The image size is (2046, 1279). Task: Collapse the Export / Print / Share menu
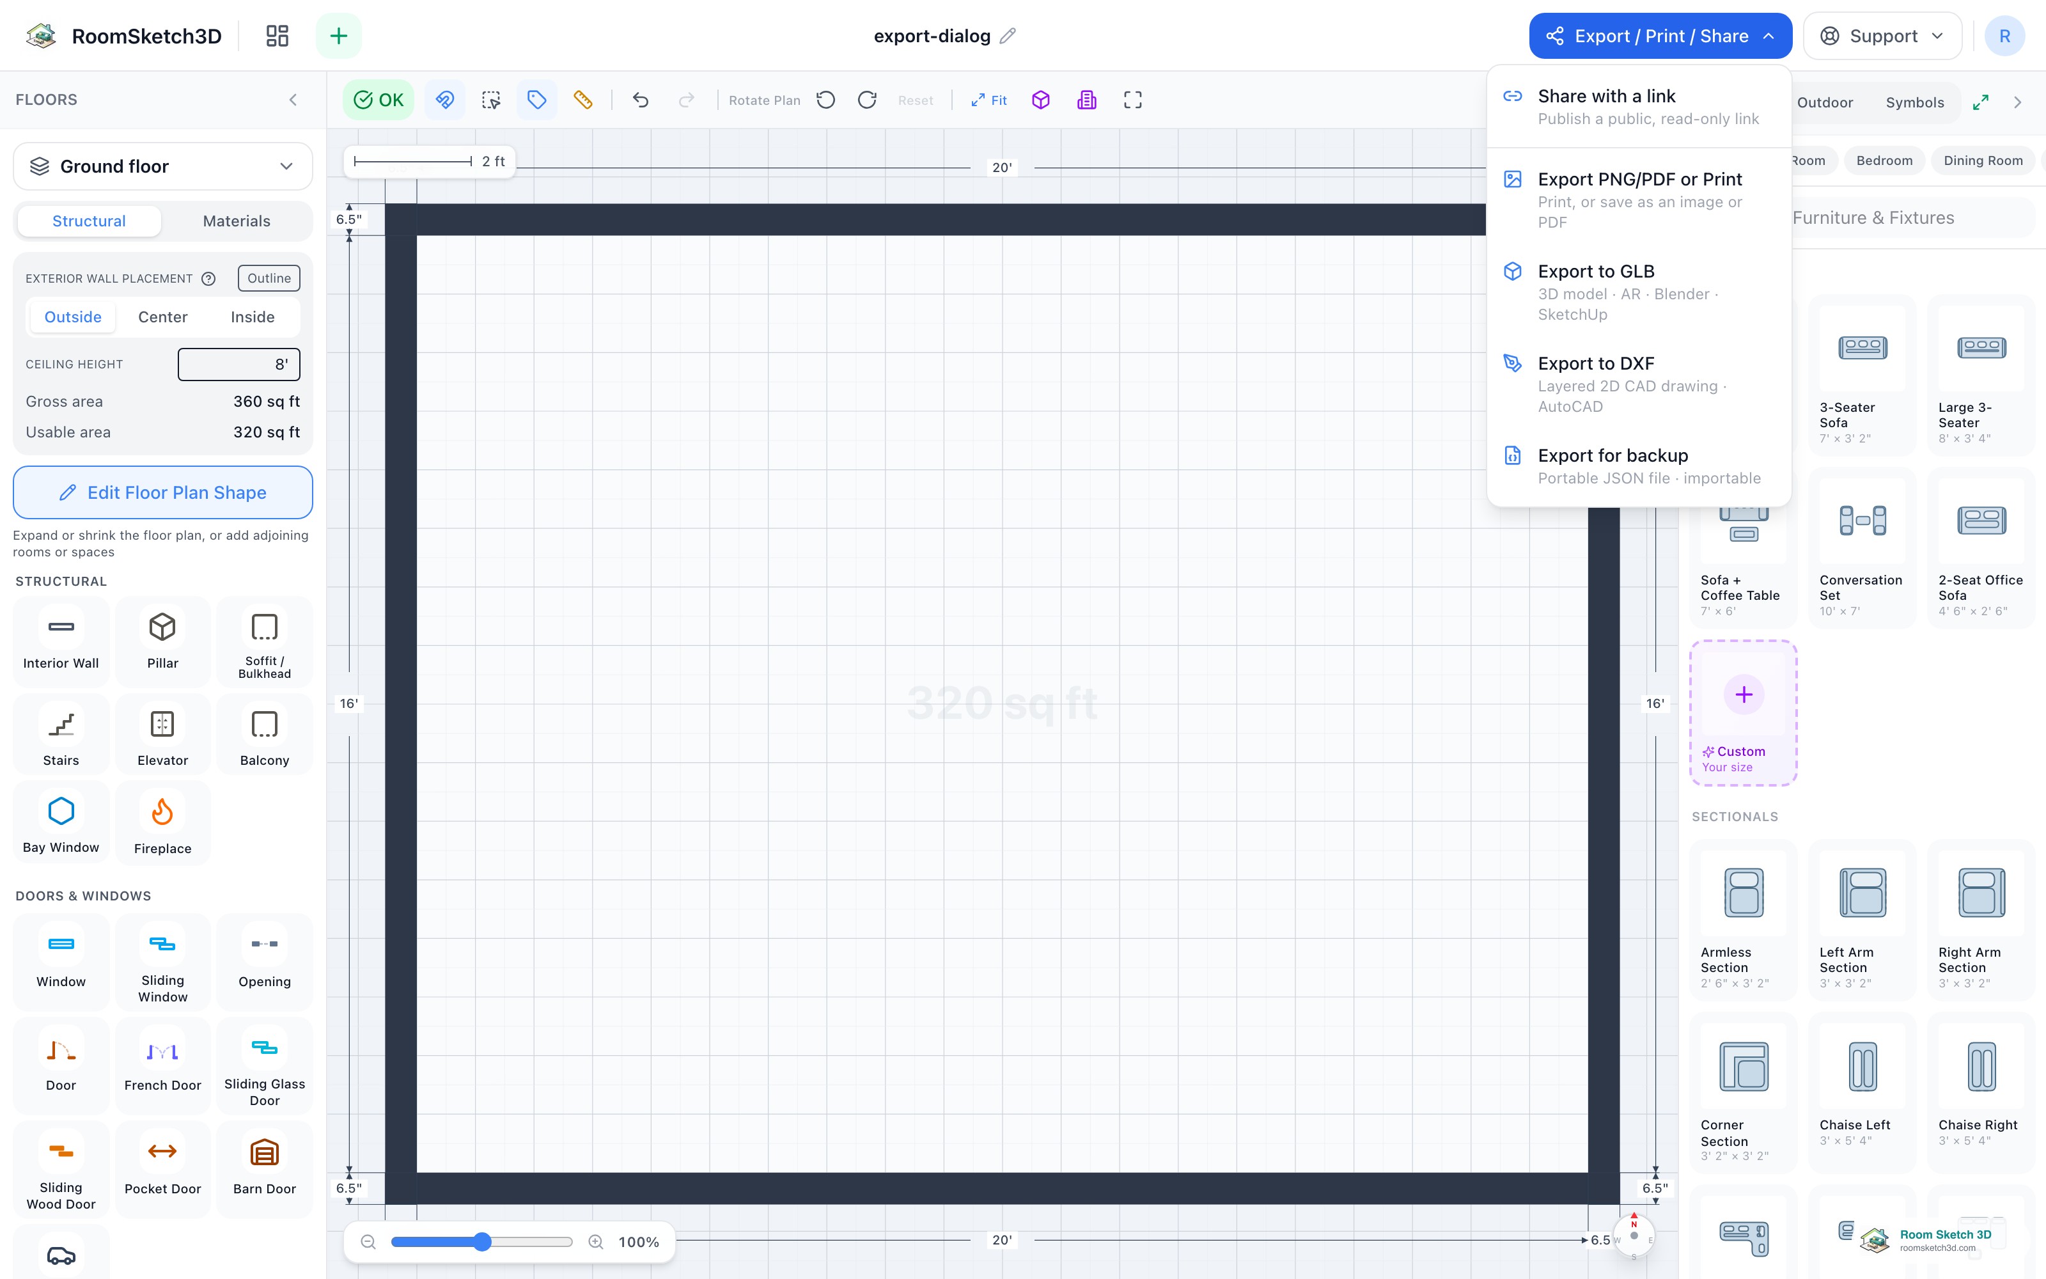tap(1660, 36)
